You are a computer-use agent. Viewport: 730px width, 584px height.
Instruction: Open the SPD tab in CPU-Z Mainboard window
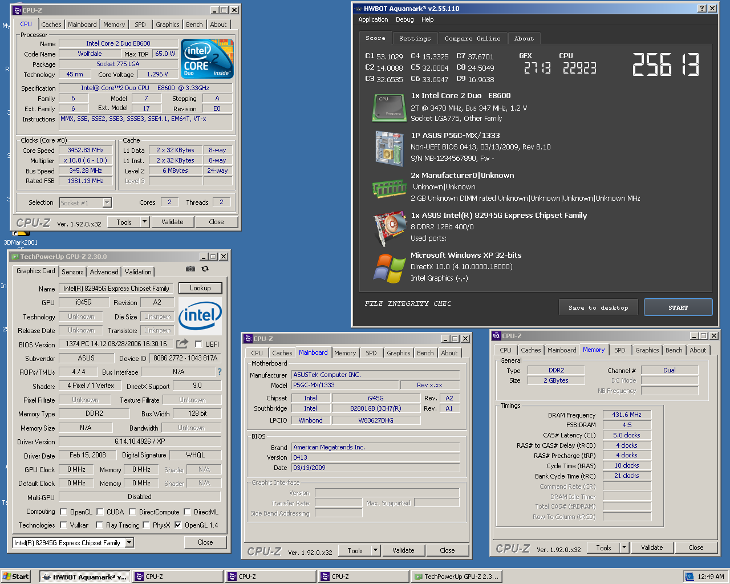(x=371, y=353)
